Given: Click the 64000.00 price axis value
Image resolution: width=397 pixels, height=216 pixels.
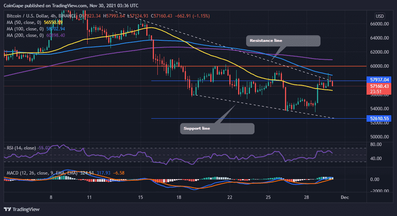Looking at the screenshot, I should click(x=379, y=38).
